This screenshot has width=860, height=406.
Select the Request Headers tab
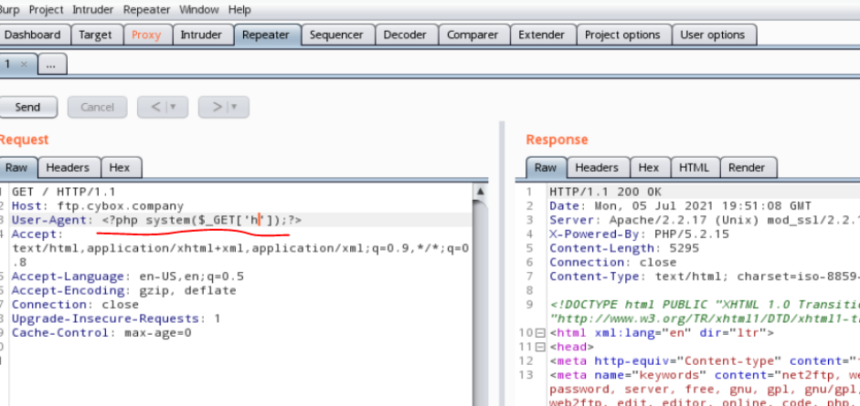click(68, 168)
